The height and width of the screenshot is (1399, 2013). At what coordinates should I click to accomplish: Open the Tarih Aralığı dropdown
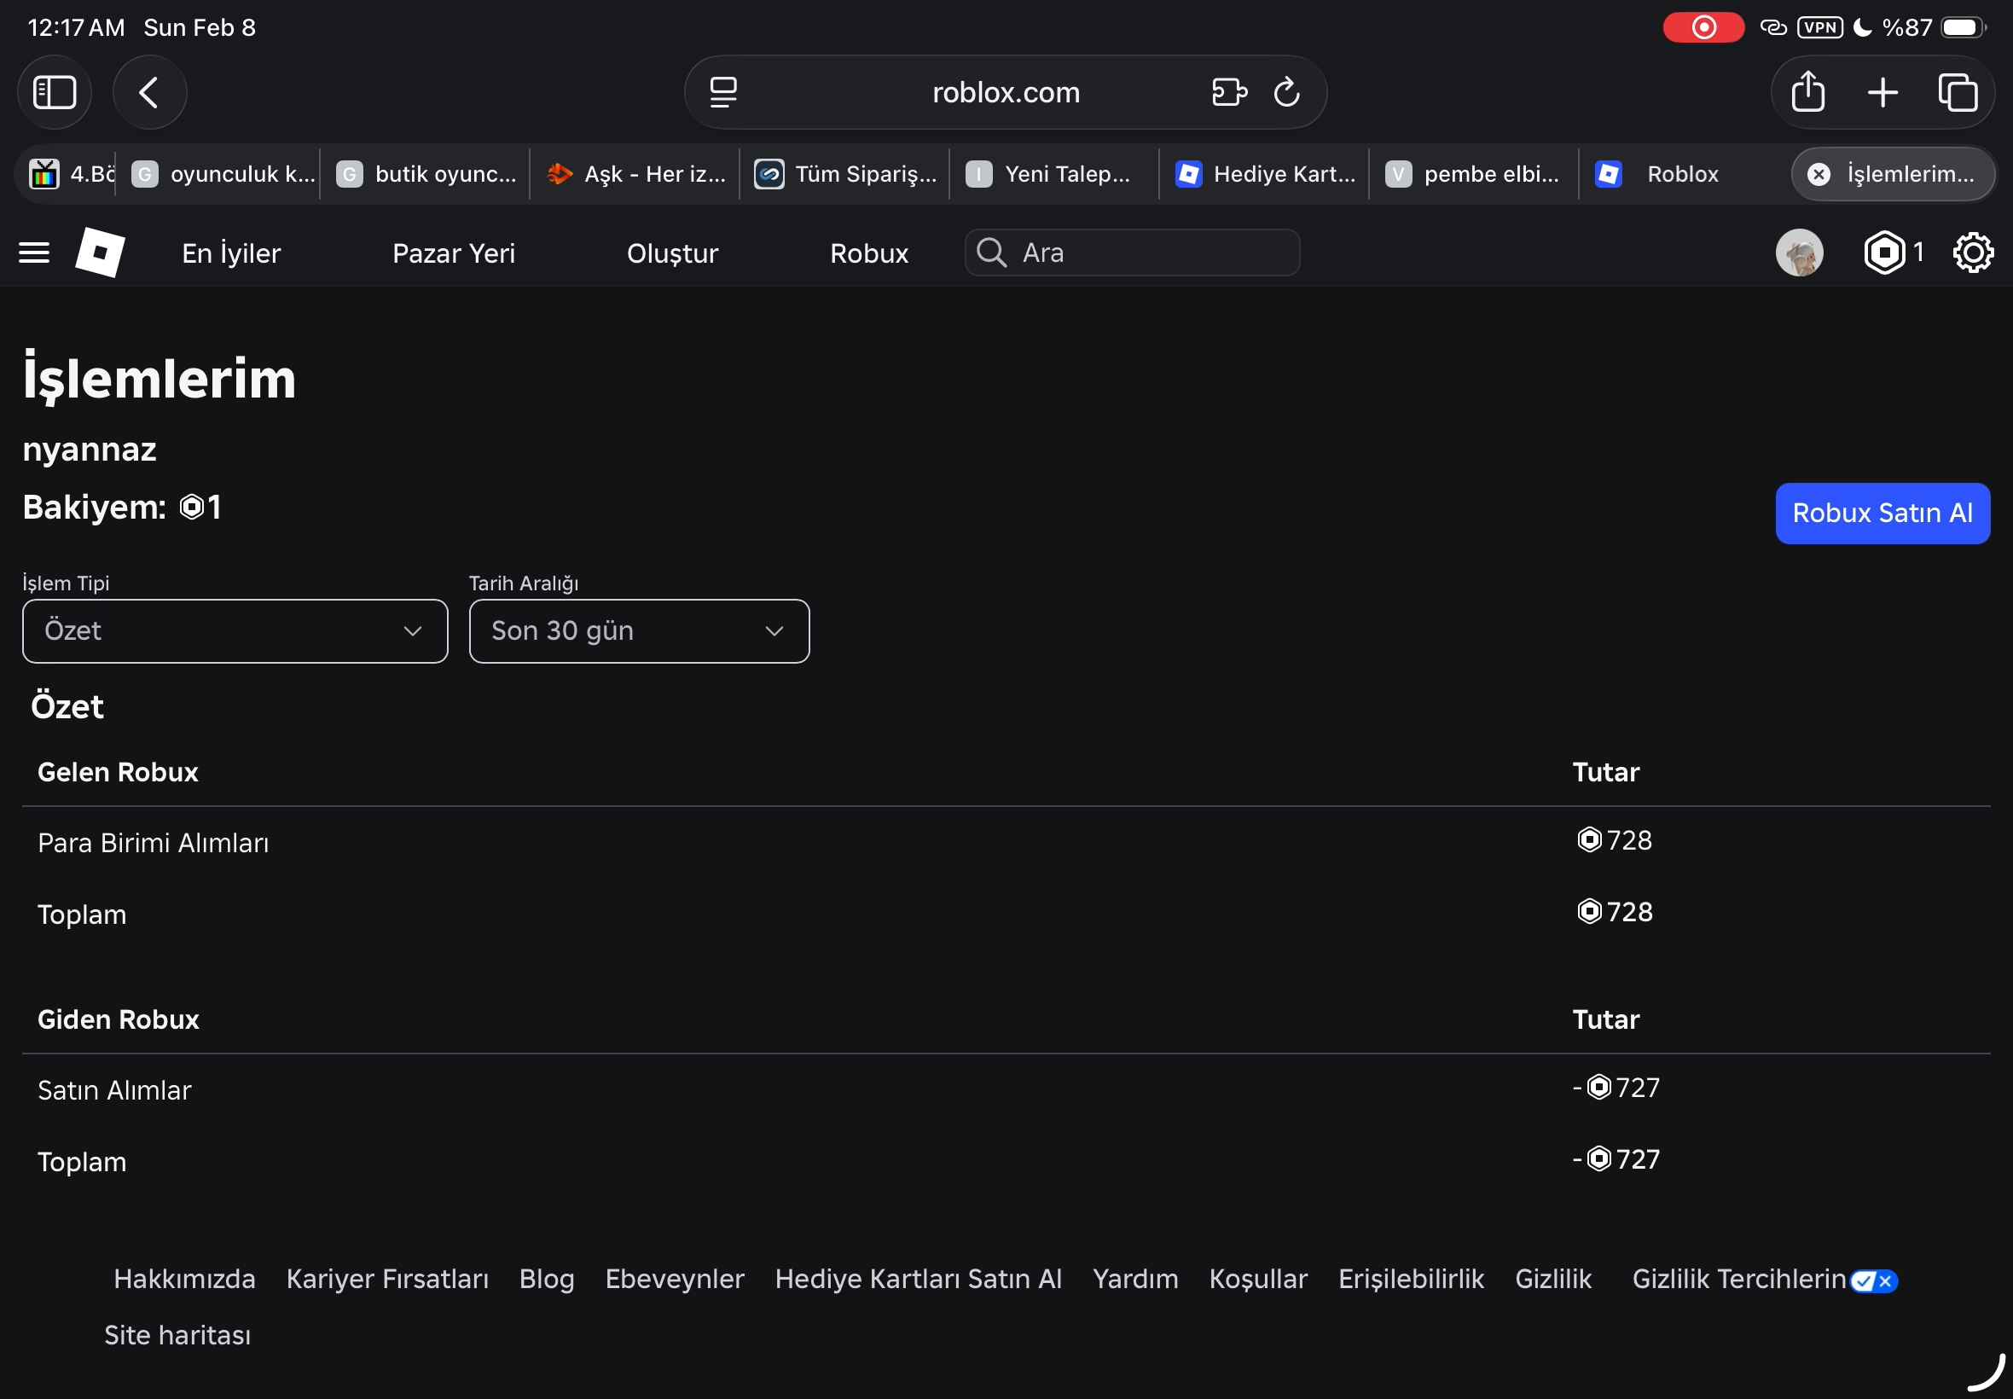[639, 631]
